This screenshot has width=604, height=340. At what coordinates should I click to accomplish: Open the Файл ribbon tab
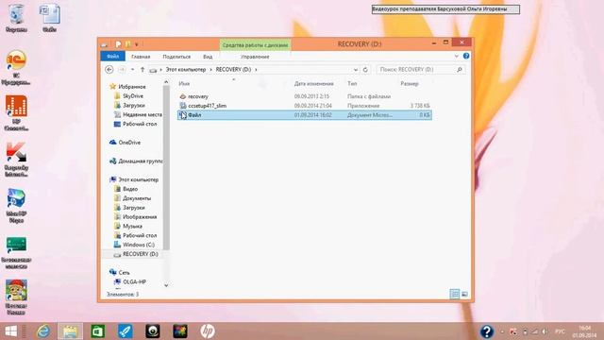point(112,57)
